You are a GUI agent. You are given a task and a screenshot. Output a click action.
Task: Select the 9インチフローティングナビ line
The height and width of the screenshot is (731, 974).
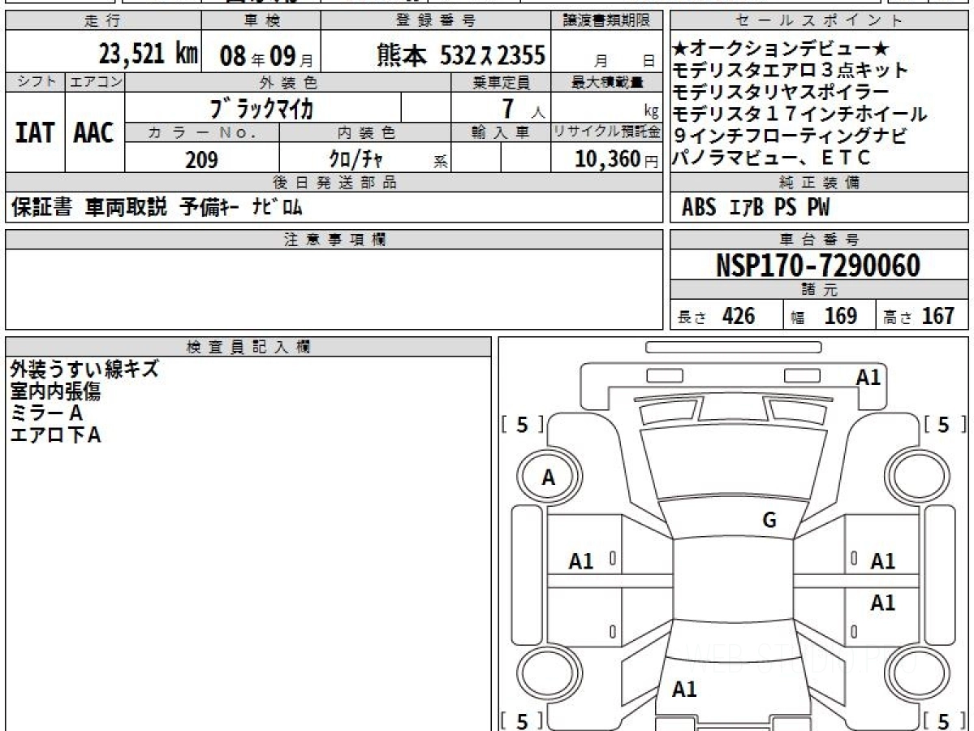[791, 136]
